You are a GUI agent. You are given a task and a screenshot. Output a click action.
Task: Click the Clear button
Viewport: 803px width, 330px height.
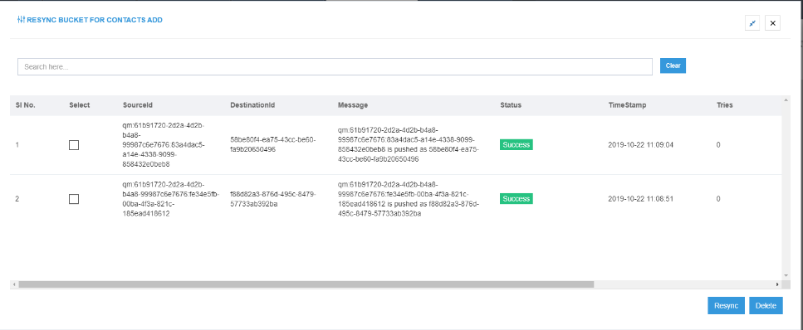[x=673, y=66]
